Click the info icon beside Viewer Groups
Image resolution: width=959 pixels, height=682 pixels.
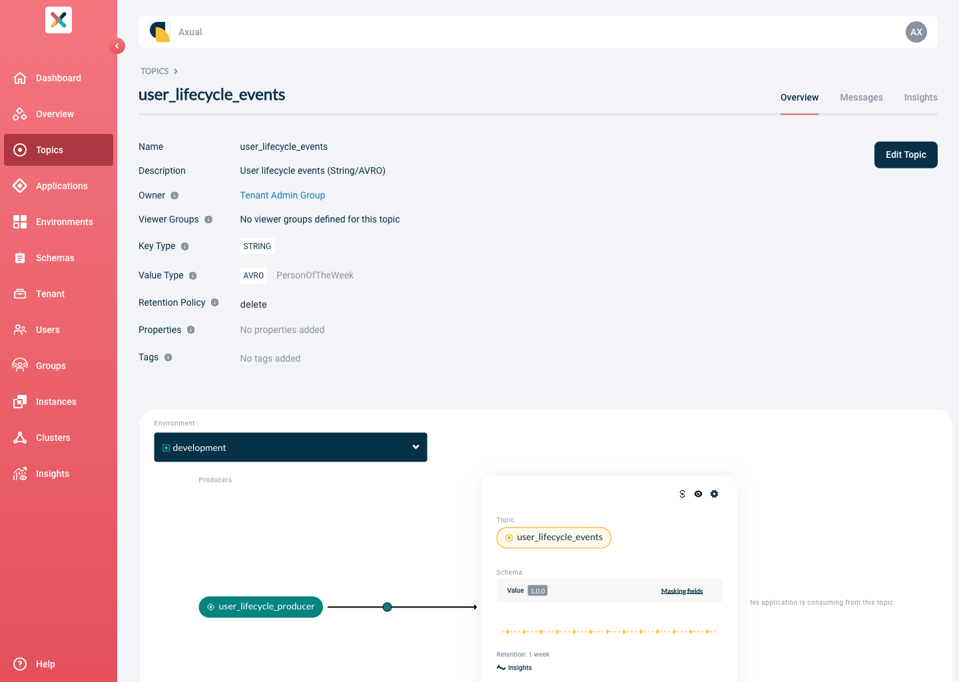[208, 220]
